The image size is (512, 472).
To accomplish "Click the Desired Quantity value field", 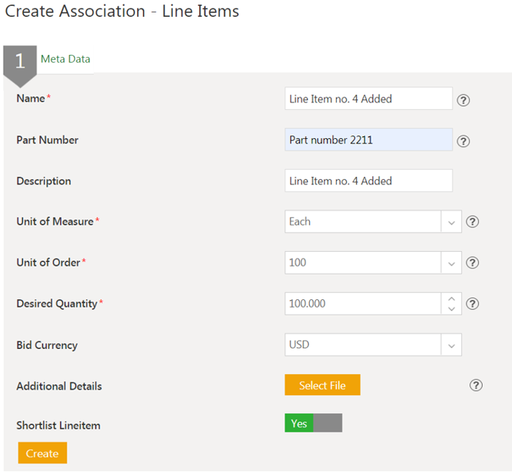I will point(363,304).
